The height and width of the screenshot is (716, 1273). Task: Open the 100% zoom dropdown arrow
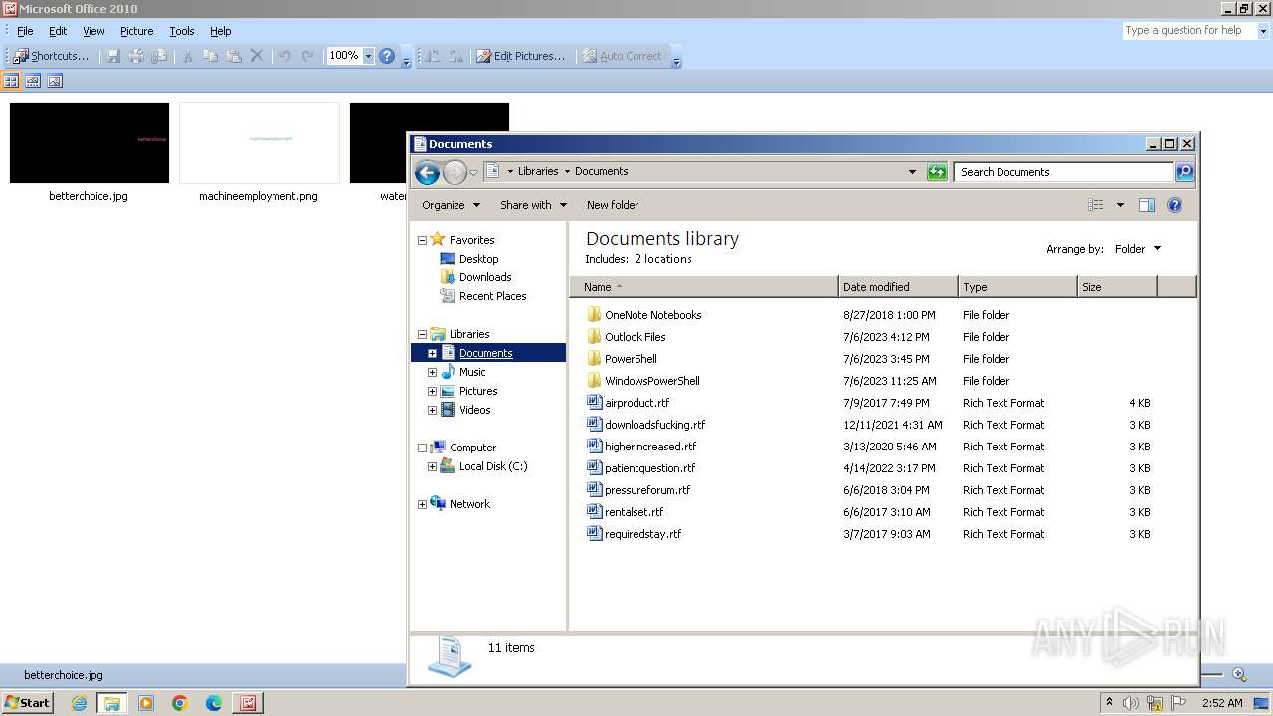point(368,56)
